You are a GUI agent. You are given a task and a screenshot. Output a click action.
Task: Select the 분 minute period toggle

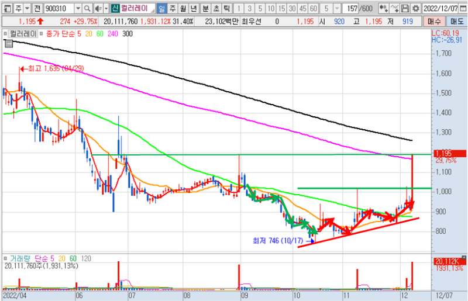[x=205, y=9]
